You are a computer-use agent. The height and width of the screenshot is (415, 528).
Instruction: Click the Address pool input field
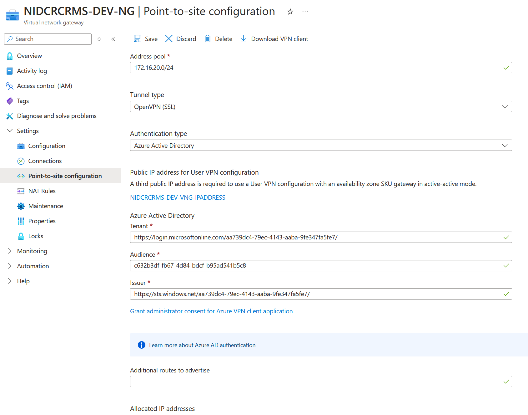(321, 68)
